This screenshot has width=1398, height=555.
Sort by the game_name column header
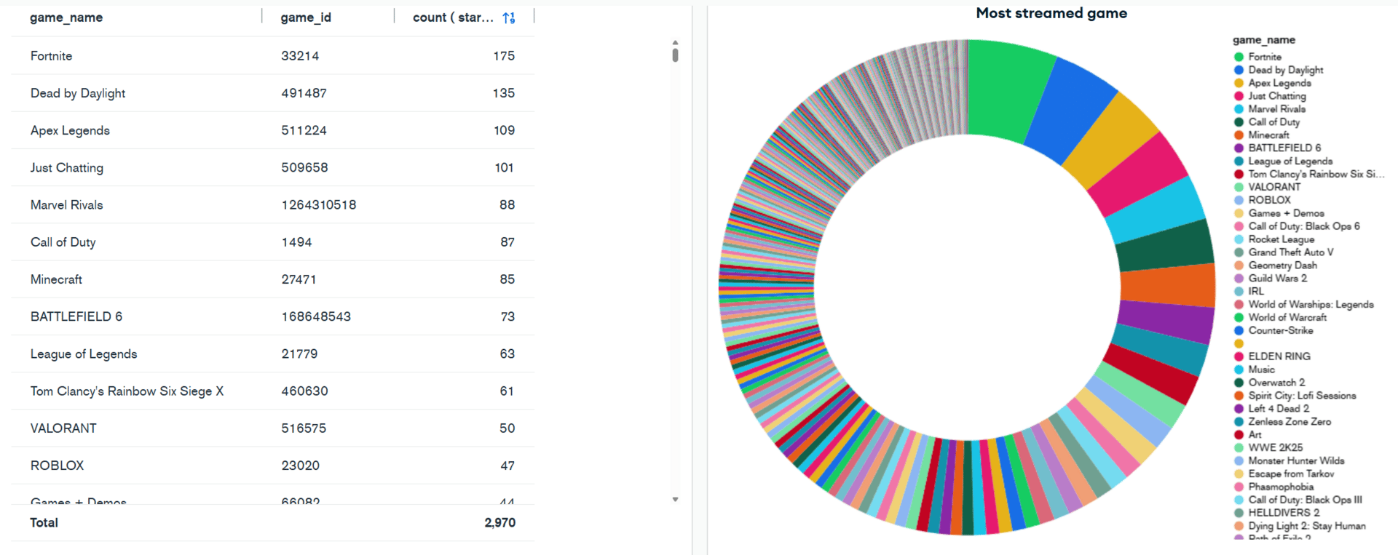[x=66, y=17]
